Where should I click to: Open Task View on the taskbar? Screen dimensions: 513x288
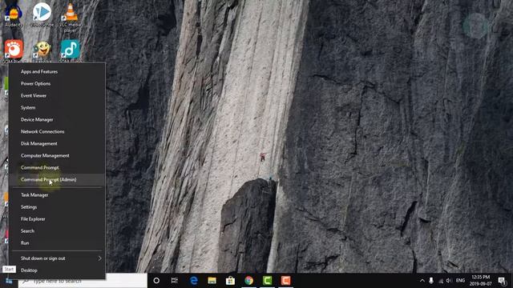click(x=175, y=281)
